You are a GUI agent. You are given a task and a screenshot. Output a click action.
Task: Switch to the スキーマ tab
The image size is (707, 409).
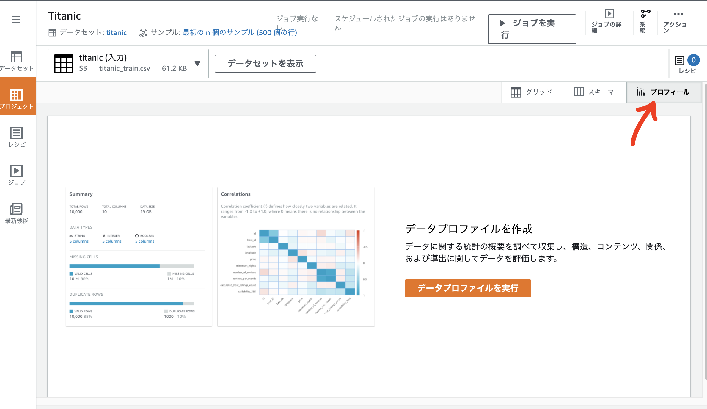tap(594, 92)
